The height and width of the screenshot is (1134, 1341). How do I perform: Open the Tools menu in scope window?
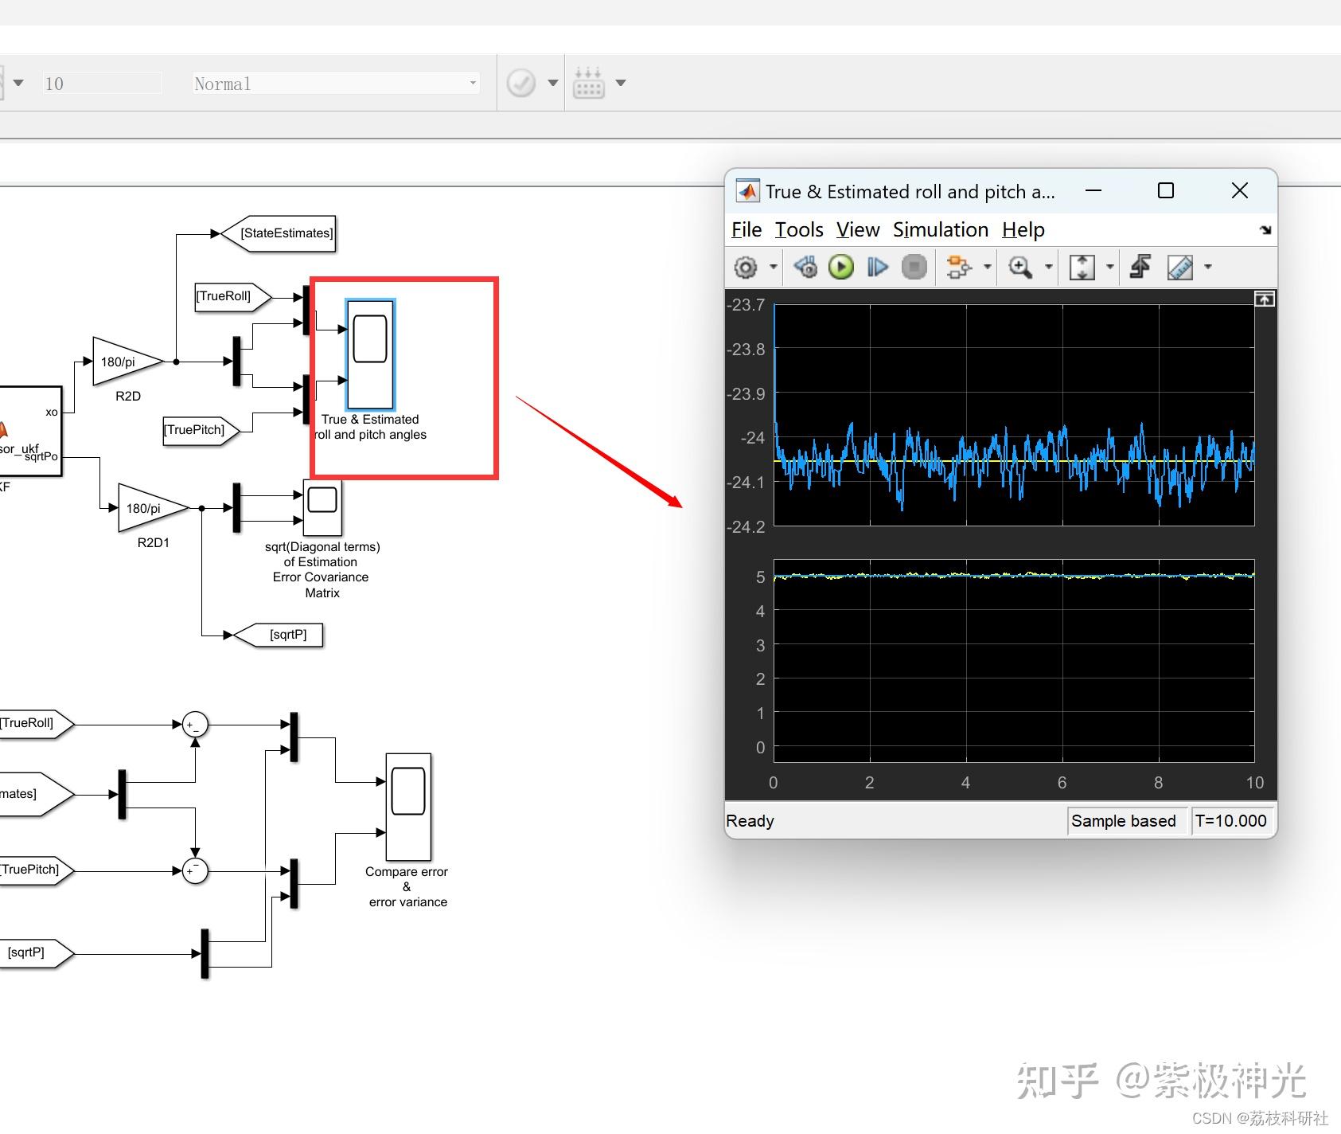click(x=799, y=230)
